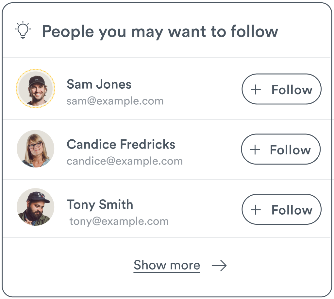334x299 pixels.
Task: Expand the list with Show more
Action: click(x=167, y=265)
